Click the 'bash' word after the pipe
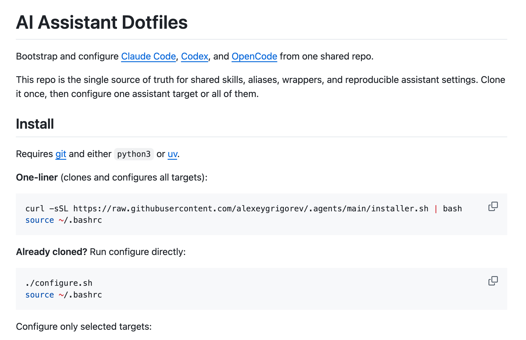The width and height of the screenshot is (526, 340). pos(452,209)
